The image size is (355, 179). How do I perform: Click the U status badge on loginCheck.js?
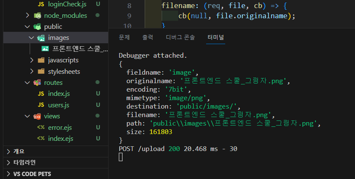click(98, 4)
